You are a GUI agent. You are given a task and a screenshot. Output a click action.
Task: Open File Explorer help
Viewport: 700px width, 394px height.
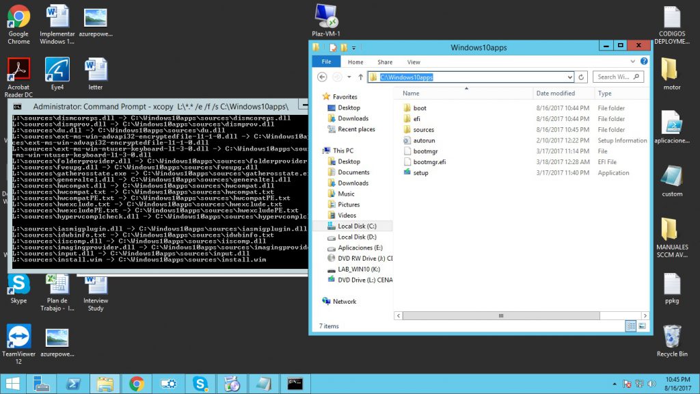pyautogui.click(x=643, y=61)
